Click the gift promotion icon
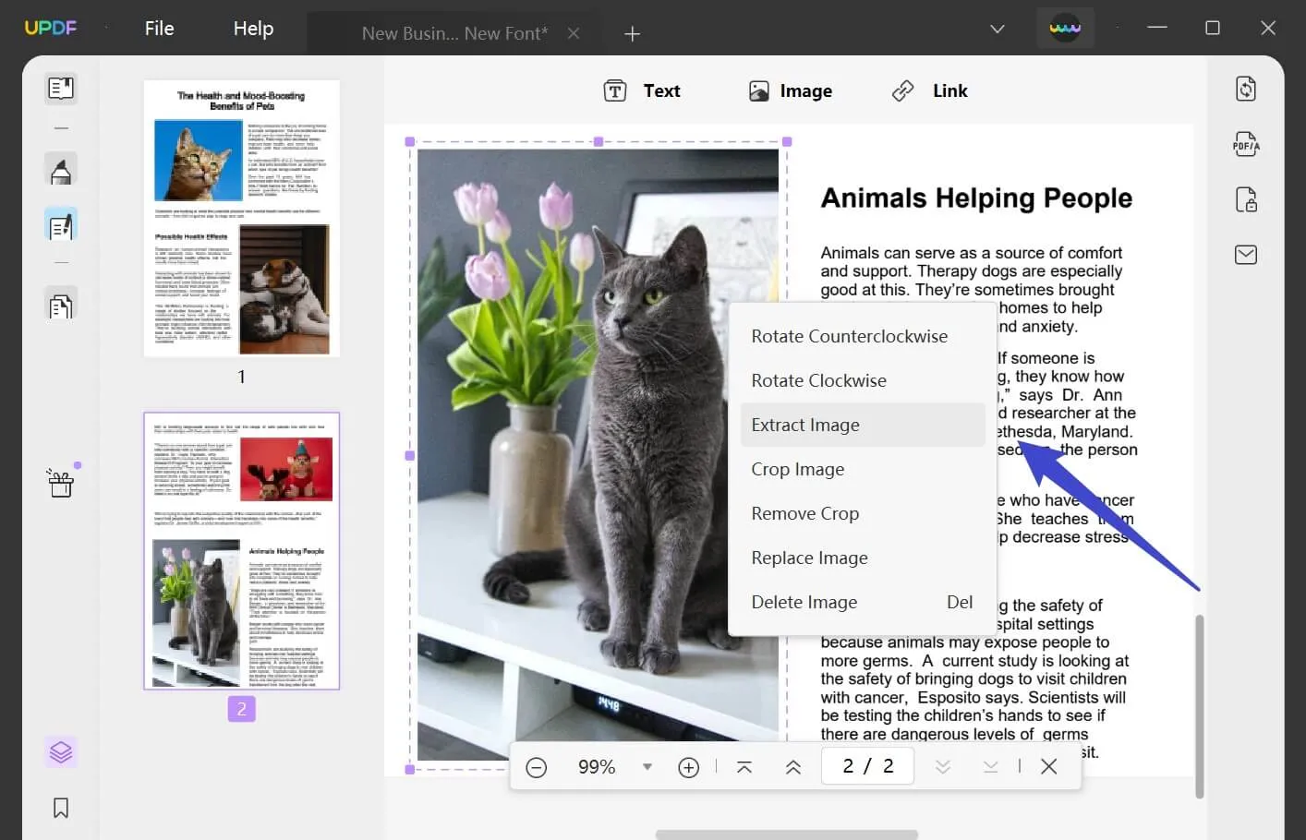 pos(61,482)
